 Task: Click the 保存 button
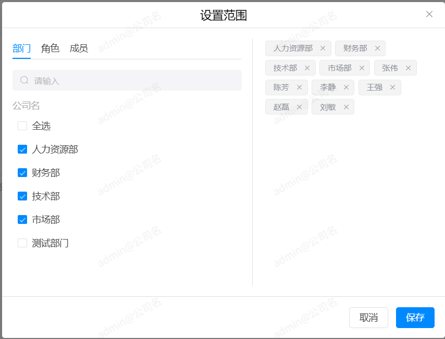(415, 318)
